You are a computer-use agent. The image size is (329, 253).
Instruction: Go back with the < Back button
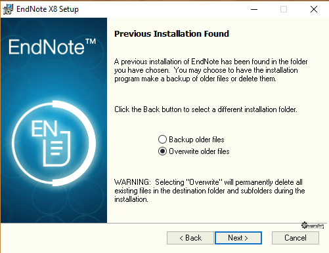click(190, 238)
